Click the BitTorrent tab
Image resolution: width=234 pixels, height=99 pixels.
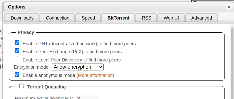tap(118, 18)
